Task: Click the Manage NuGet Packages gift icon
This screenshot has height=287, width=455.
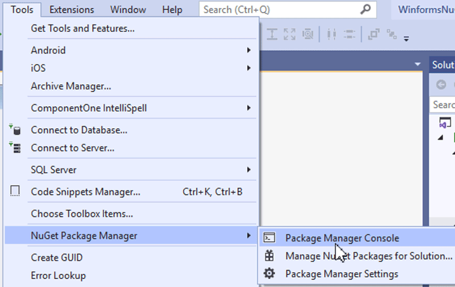Action: tap(270, 256)
